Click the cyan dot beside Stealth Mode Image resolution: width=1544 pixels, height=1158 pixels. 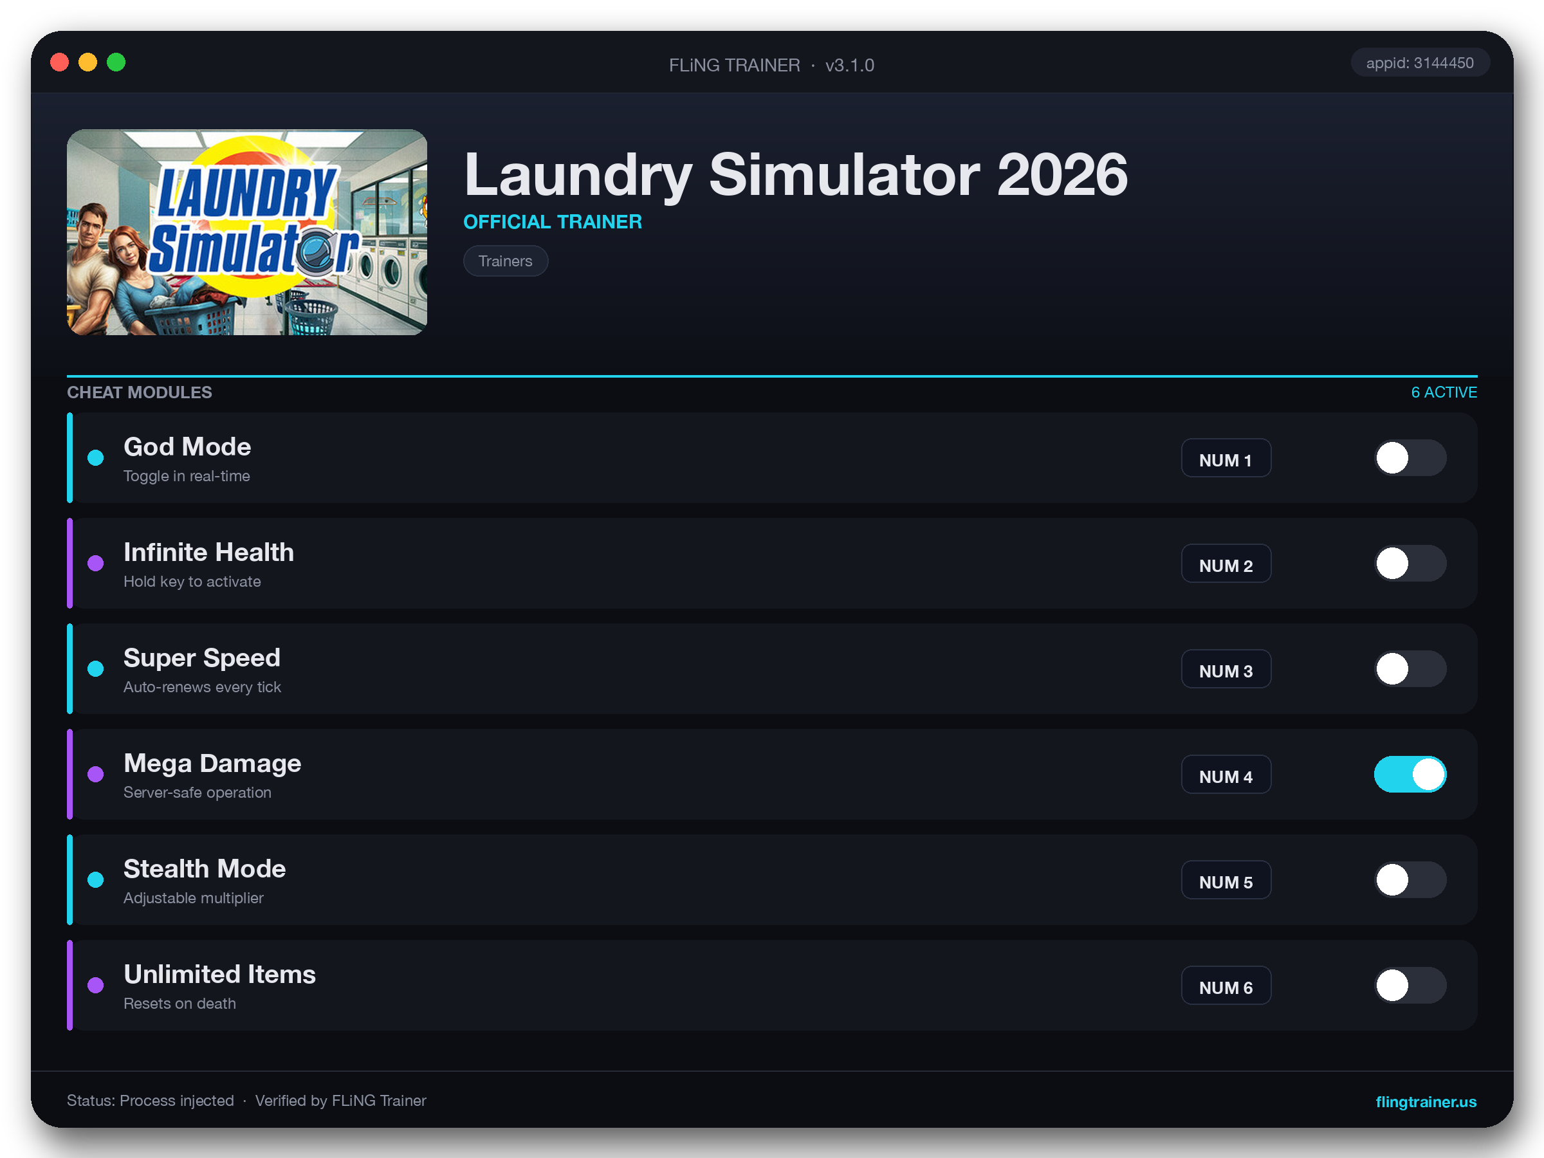[x=96, y=879]
